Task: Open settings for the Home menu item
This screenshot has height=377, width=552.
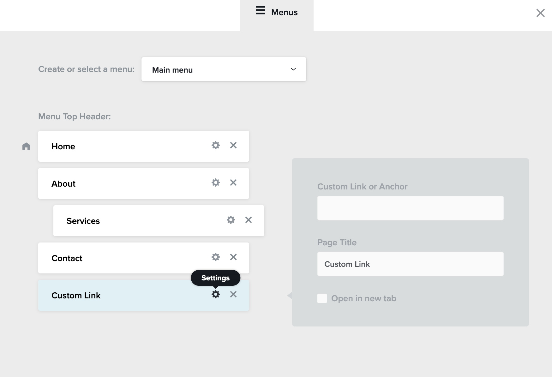Action: [x=215, y=145]
